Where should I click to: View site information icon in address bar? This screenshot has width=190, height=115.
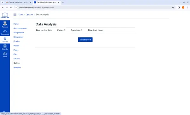16,8
